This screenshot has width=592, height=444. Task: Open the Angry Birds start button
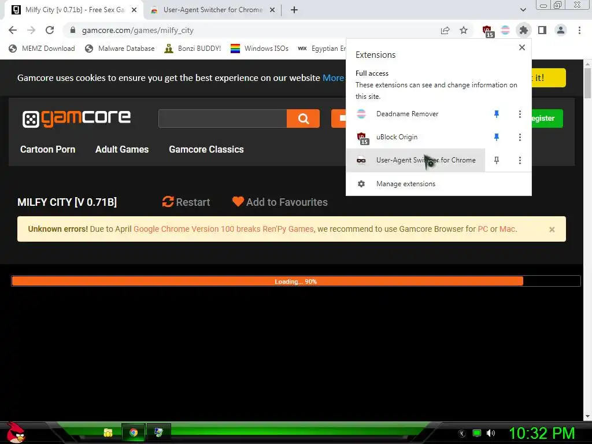tap(16, 432)
